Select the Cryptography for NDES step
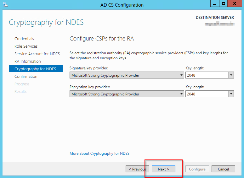 pyautogui.click(x=35, y=69)
